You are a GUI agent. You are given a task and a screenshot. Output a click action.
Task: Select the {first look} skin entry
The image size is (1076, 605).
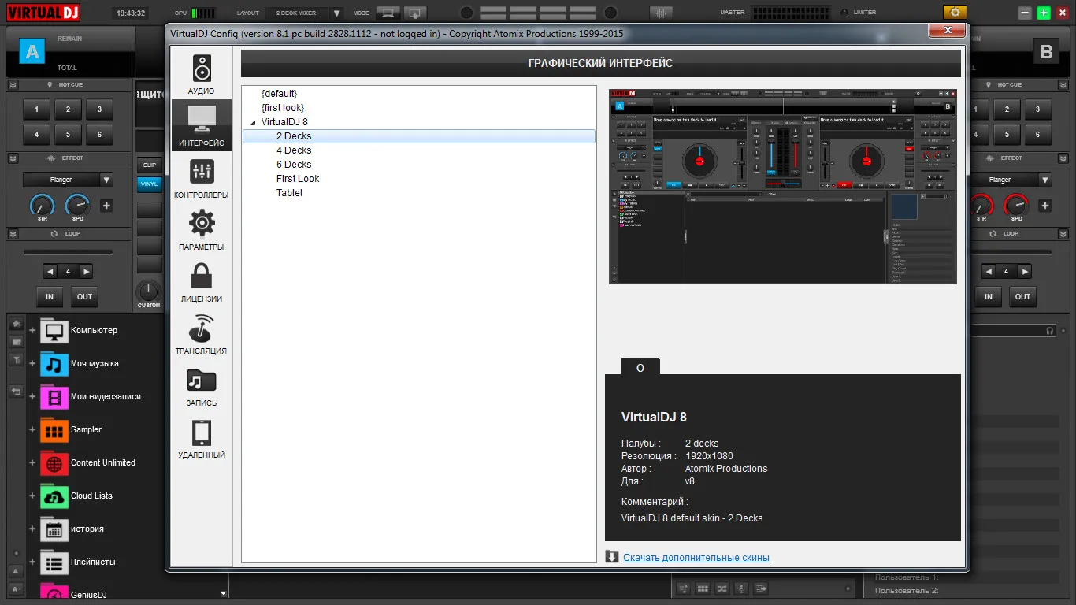[282, 108]
